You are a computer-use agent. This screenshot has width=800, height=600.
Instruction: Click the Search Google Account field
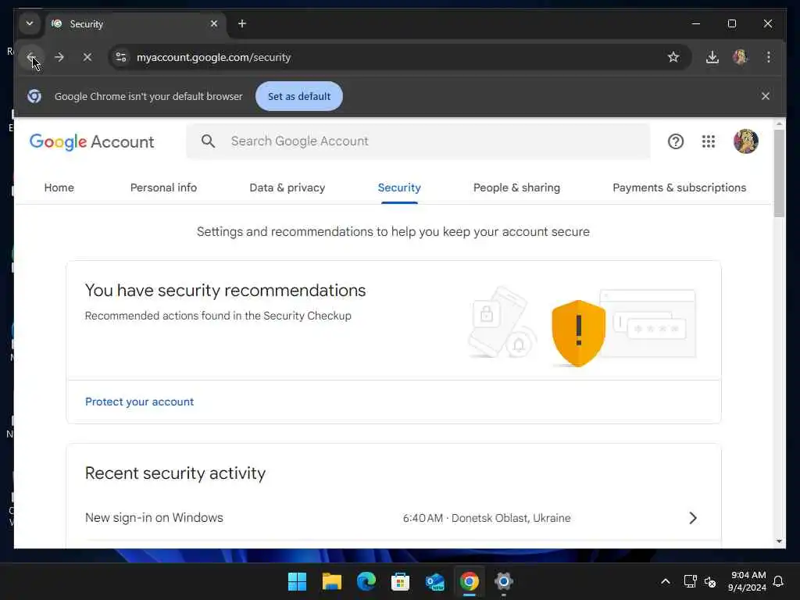pos(419,141)
